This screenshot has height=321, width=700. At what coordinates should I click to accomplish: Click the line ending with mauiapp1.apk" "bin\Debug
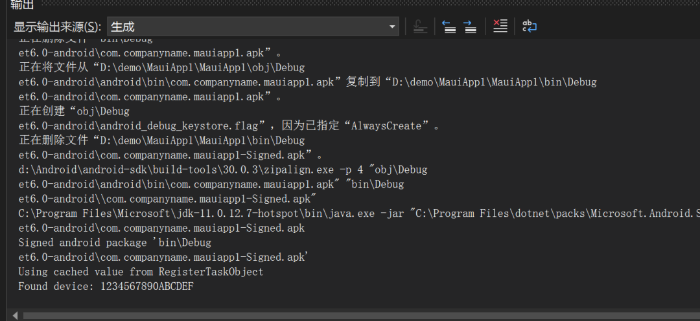pos(211,184)
